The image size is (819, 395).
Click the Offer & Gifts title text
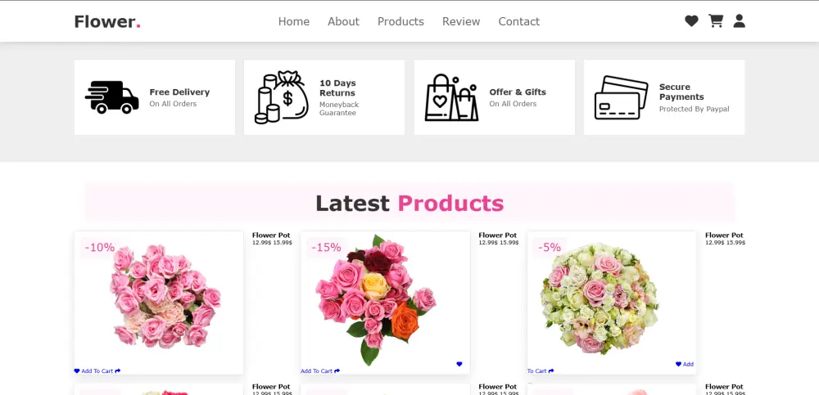pos(518,92)
